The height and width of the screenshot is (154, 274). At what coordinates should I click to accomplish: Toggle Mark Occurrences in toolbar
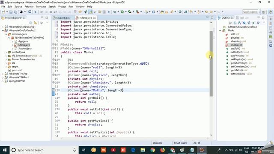pyautogui.click(x=90, y=12)
